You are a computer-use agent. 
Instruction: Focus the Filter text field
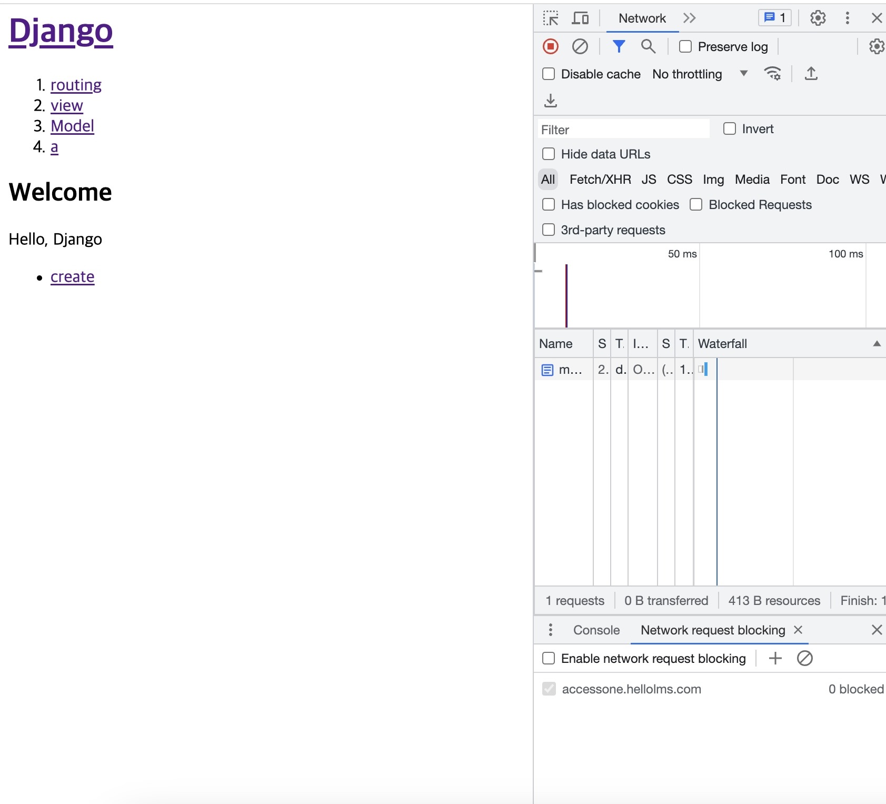(623, 130)
